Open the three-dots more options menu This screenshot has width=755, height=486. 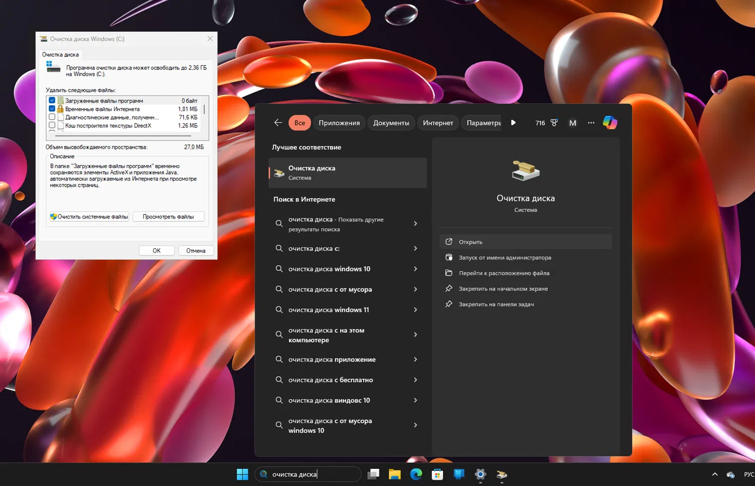click(591, 123)
